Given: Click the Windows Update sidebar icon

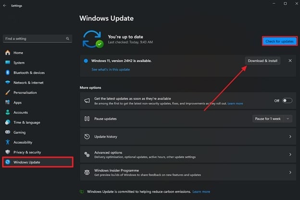Looking at the screenshot, I should click(x=8, y=162).
